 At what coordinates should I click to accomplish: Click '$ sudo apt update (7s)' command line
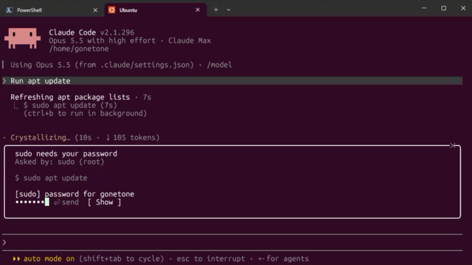coord(70,105)
